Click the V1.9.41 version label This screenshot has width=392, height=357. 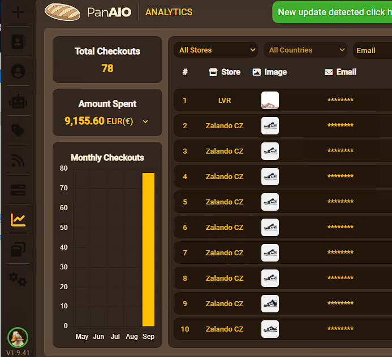coord(18,353)
